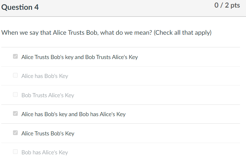Select the 'Alice Trusts Bob's Key' answer text

tap(48, 133)
